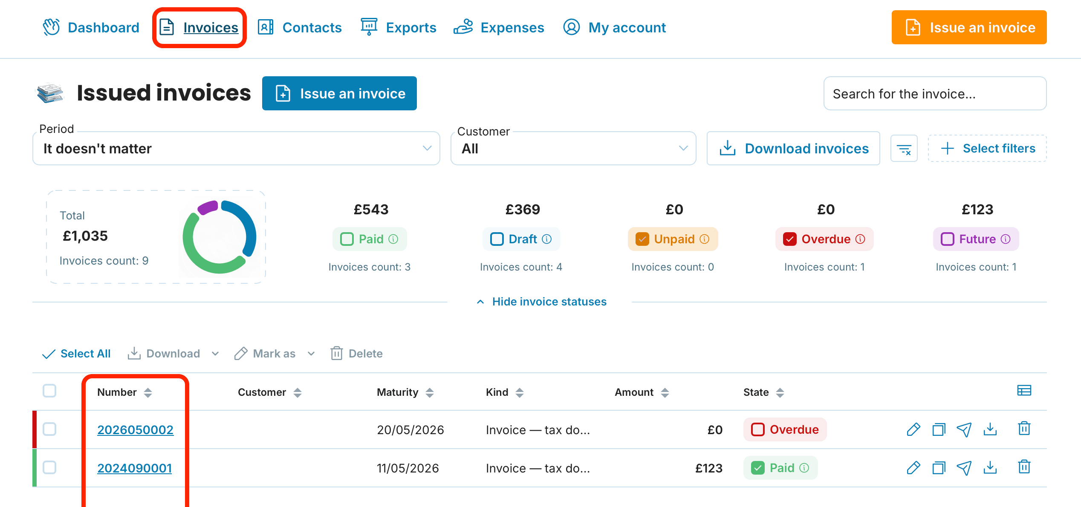Toggle the Overdue status filter

790,239
